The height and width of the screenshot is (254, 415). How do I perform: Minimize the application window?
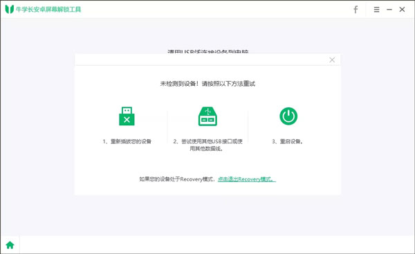(x=389, y=10)
